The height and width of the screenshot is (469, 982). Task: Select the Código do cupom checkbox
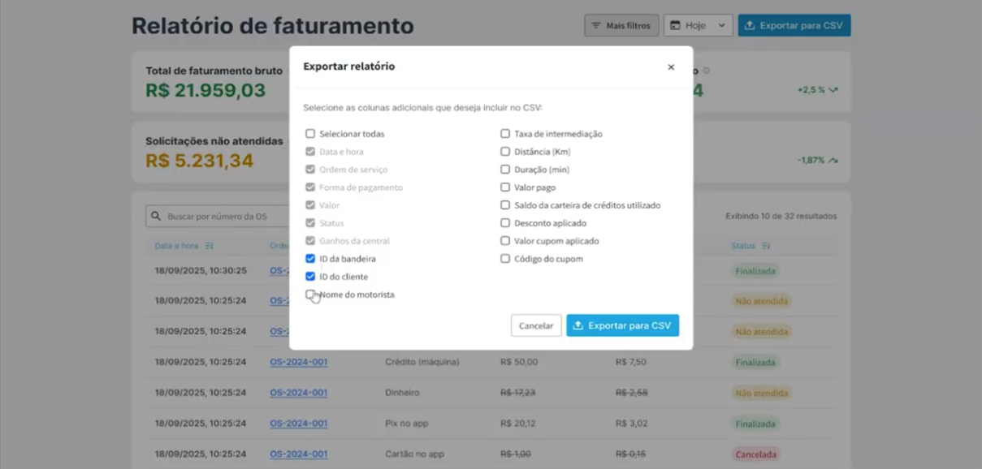505,259
